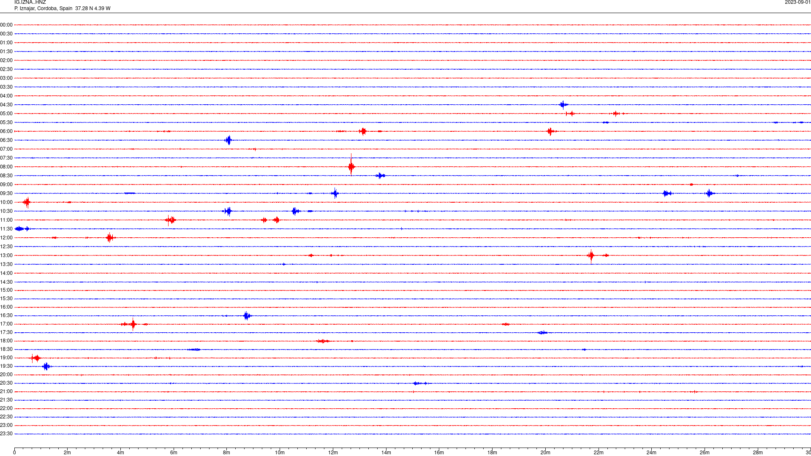The width and height of the screenshot is (811, 456).
Task: Click the red spike on the 17:00 trace
Action: [133, 324]
